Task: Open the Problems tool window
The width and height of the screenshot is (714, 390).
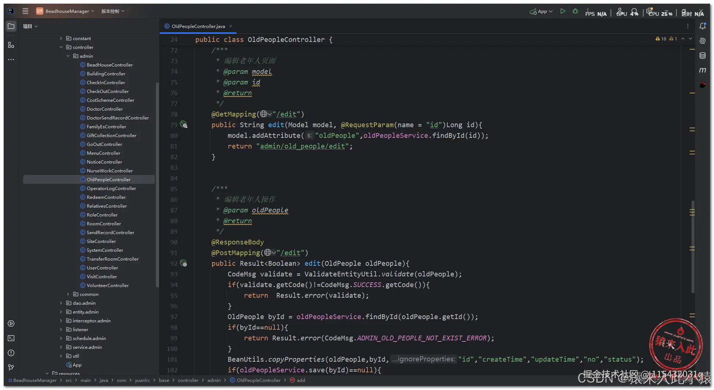Action: point(11,353)
